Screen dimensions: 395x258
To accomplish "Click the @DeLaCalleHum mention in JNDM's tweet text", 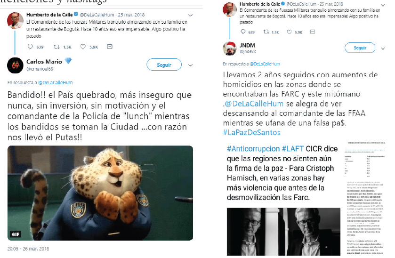I will point(254,104).
